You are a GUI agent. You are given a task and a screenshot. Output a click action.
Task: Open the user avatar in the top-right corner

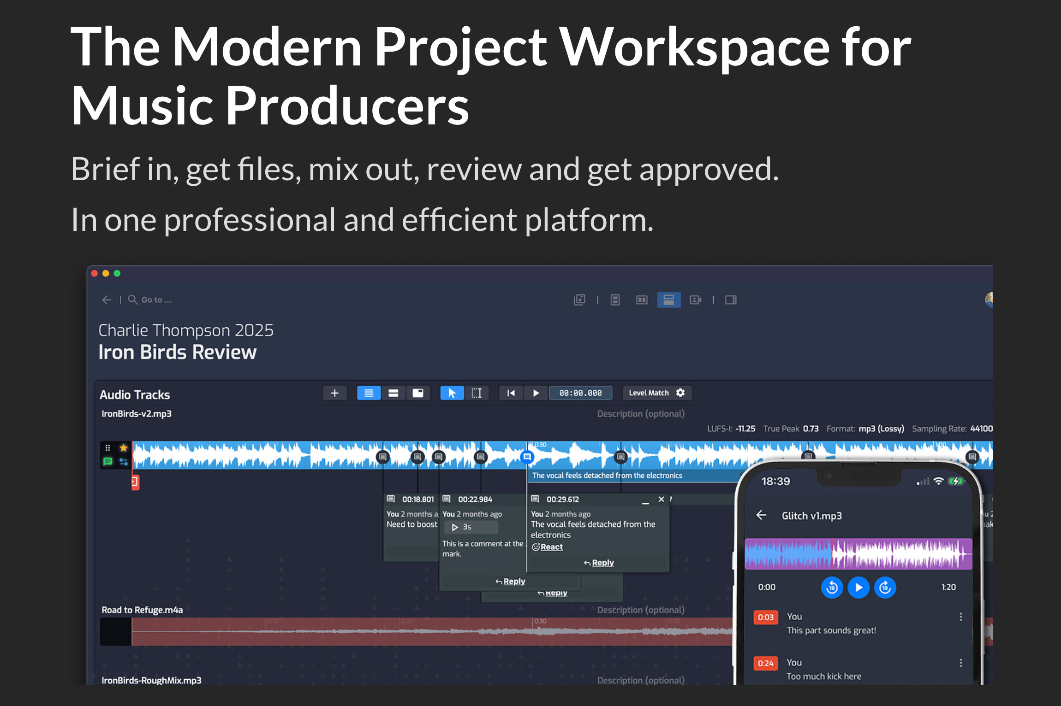click(x=989, y=300)
